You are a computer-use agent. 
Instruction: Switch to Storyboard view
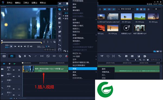(x=4, y=56)
